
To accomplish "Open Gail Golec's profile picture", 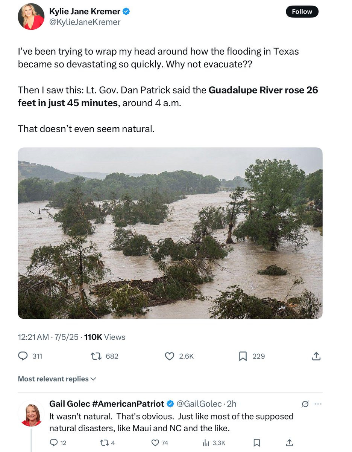I will coord(31,413).
